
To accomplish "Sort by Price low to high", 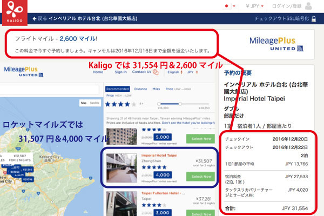I will (x=178, y=89).
